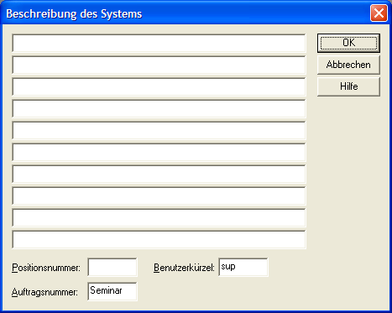Click the Positionsnummer label

[x=46, y=268]
